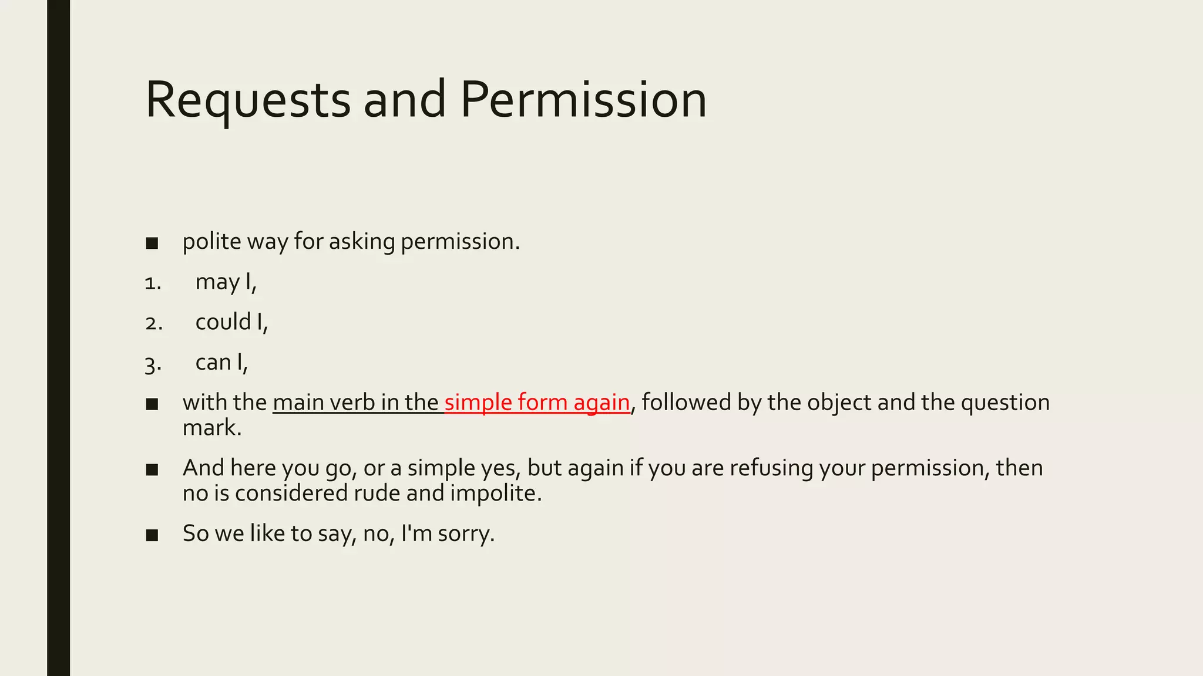Click the list number "3."
Image resolution: width=1203 pixels, height=676 pixels.
click(153, 364)
